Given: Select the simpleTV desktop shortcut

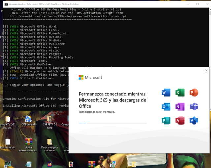Looking at the screenshot, I should click(8, 122).
